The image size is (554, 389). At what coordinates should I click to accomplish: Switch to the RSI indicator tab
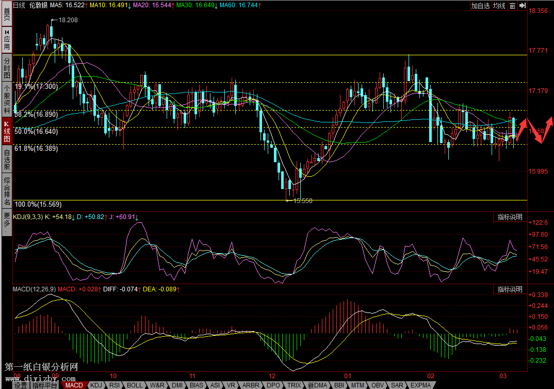click(x=115, y=385)
